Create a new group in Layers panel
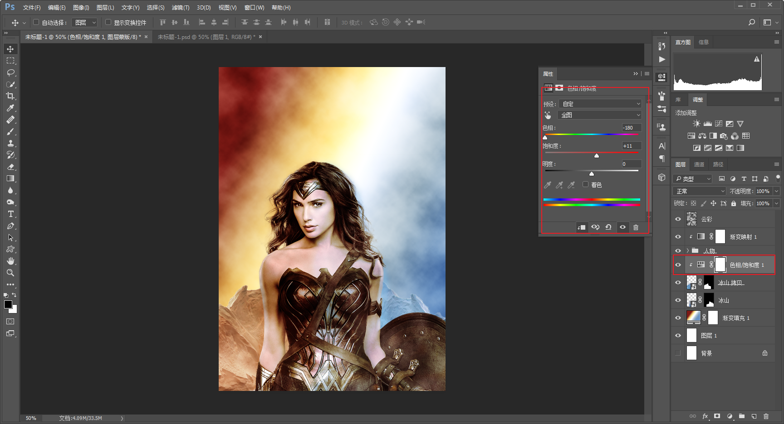 pos(742,416)
